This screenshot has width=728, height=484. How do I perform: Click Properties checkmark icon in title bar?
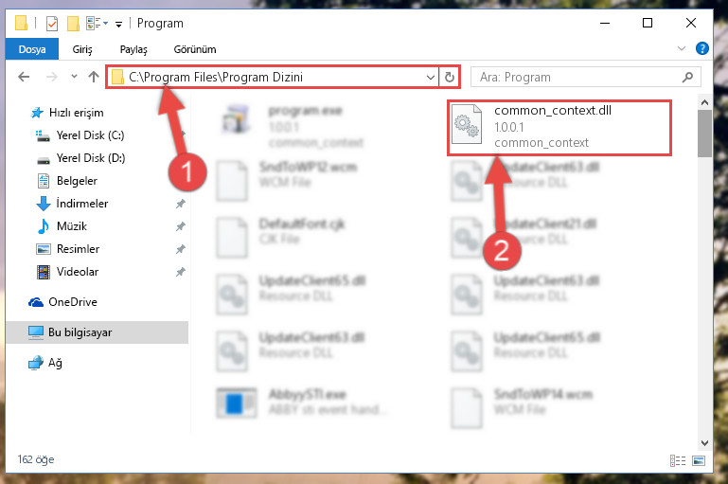coord(52,24)
